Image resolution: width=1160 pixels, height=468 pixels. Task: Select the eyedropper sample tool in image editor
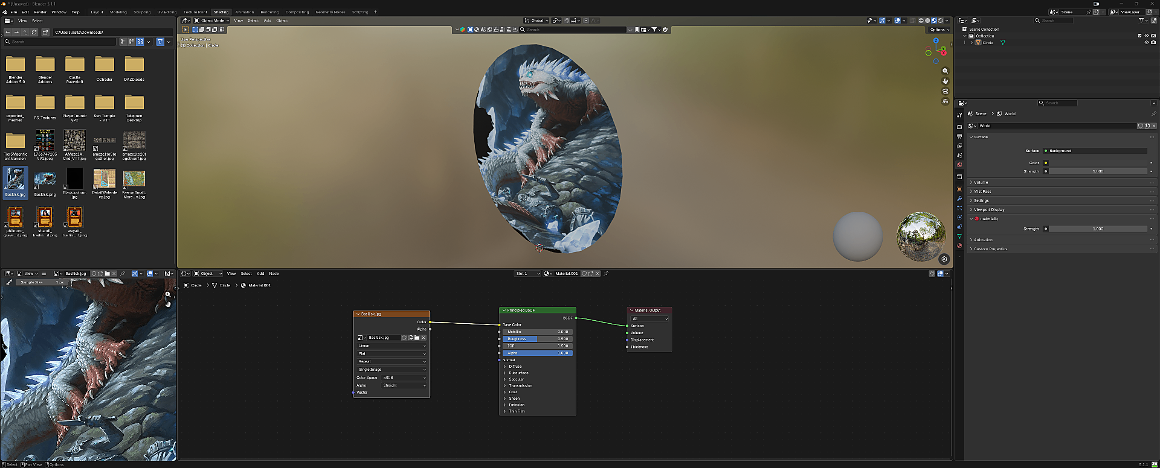pos(8,282)
